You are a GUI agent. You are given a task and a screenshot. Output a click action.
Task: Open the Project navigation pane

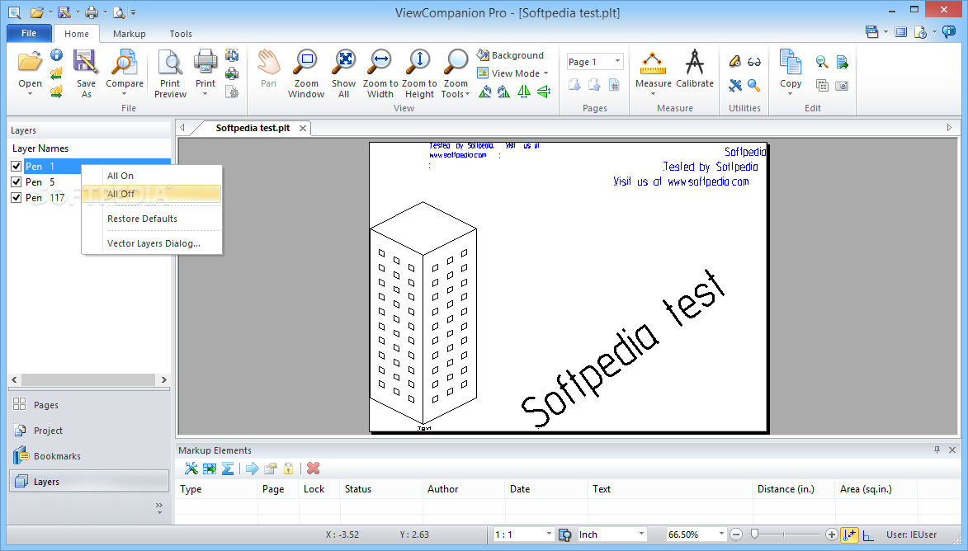pos(89,430)
